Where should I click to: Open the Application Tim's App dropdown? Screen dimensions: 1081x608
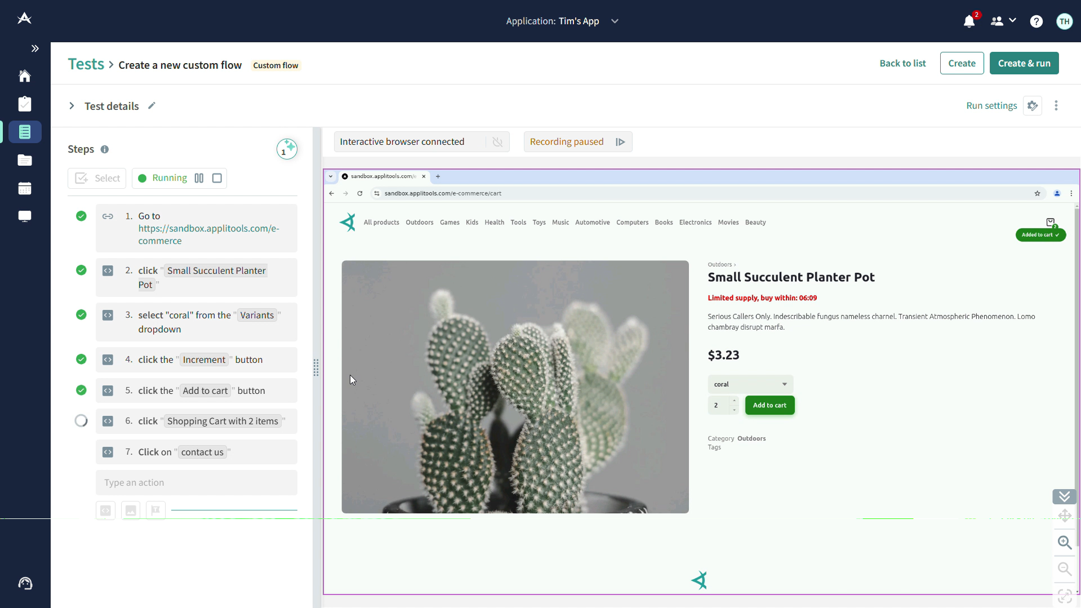[x=614, y=21]
